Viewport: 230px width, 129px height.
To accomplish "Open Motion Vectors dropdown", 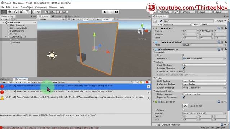I will (x=204, y=94).
